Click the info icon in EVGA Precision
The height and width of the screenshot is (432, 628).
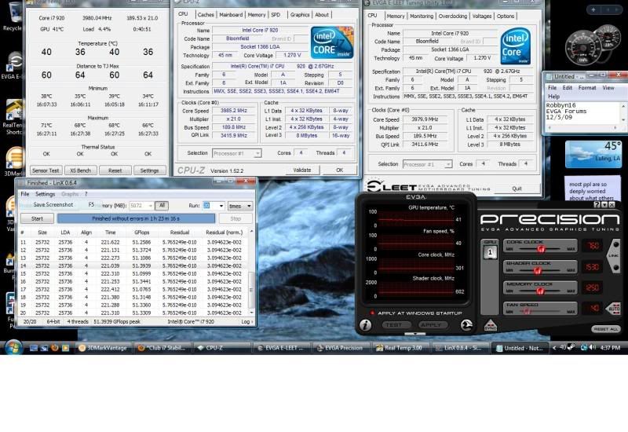[x=365, y=324]
